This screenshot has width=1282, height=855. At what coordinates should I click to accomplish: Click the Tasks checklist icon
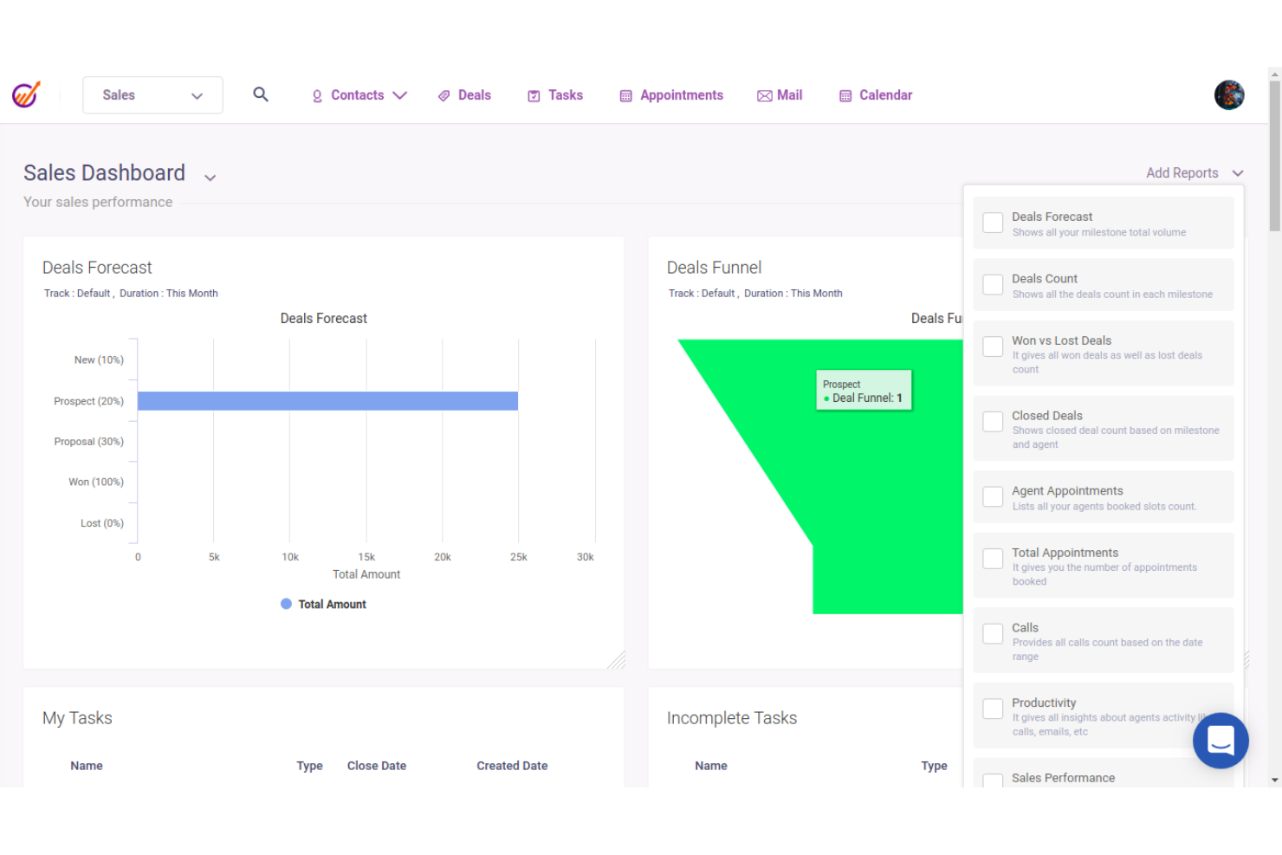534,95
